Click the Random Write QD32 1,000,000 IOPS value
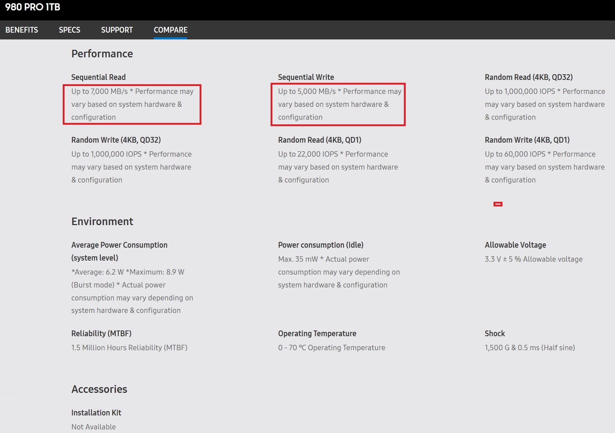615x433 pixels. tap(132, 167)
